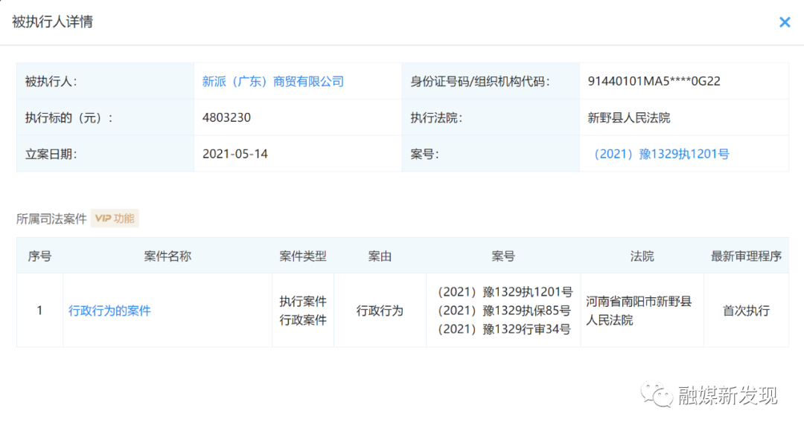This screenshot has height=431, width=804.
Task: Select the amount value 4803230
Action: tap(226, 117)
